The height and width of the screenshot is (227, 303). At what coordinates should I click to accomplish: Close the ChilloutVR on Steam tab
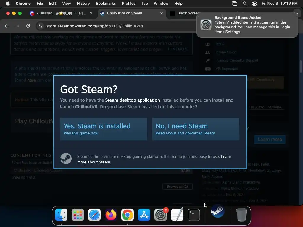point(162,13)
